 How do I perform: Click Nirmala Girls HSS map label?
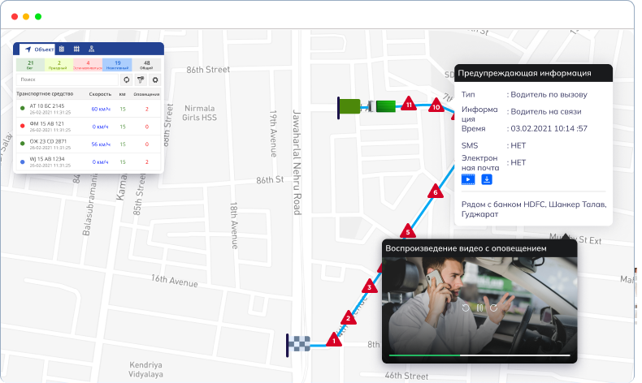pyautogui.click(x=199, y=113)
